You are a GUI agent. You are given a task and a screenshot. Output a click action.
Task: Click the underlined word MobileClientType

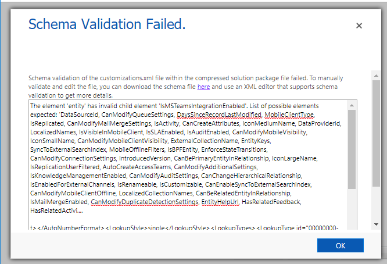289,115
